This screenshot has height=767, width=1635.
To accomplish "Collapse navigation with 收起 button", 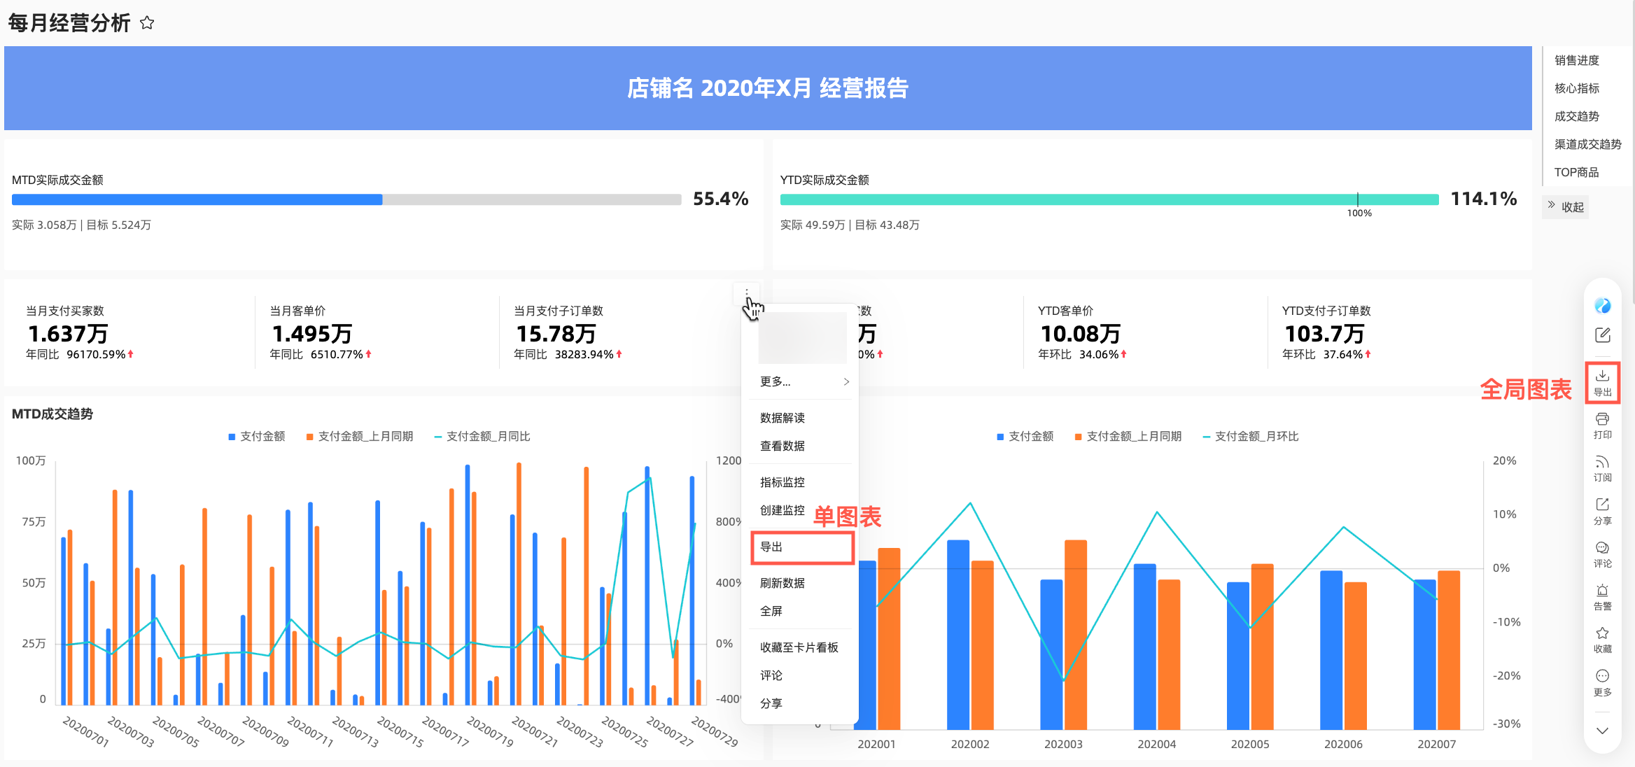I will 1566,207.
